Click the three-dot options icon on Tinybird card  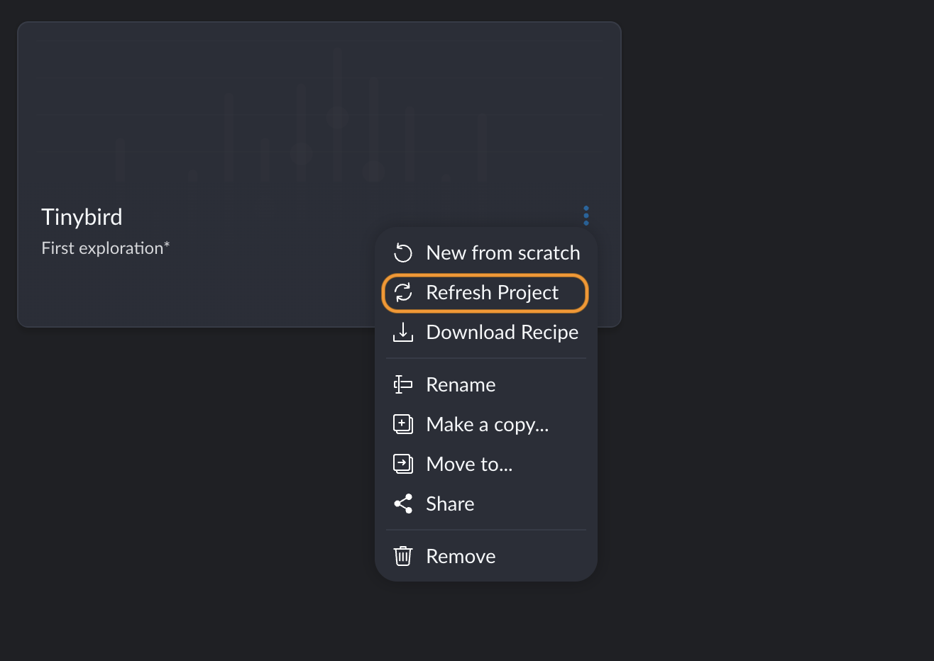tap(586, 215)
